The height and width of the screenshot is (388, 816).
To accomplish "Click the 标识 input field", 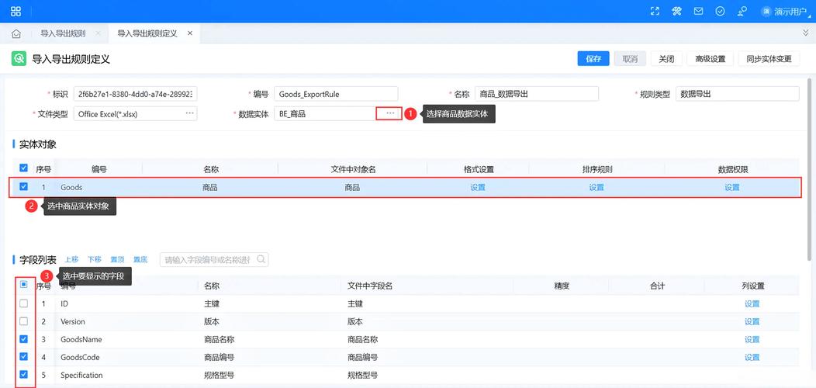I will pos(135,94).
